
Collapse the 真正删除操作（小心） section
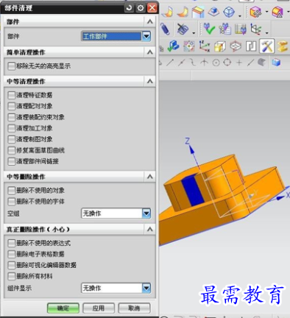tap(150, 229)
